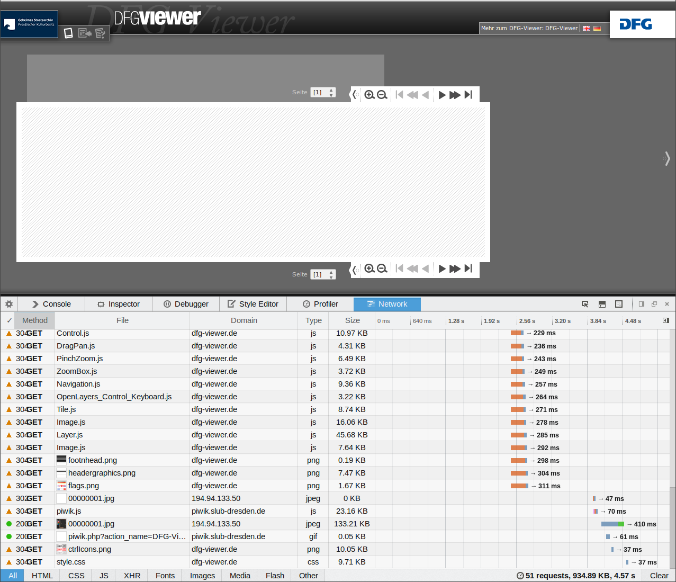676x582 pixels.
Task: Skip forward several pages in top toolbar
Action: pyautogui.click(x=455, y=95)
